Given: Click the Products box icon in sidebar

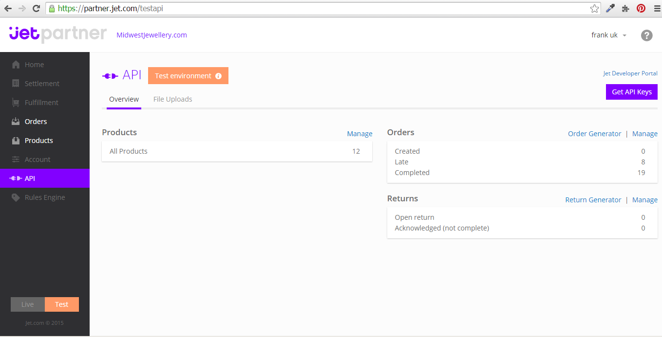Looking at the screenshot, I should click(x=16, y=141).
